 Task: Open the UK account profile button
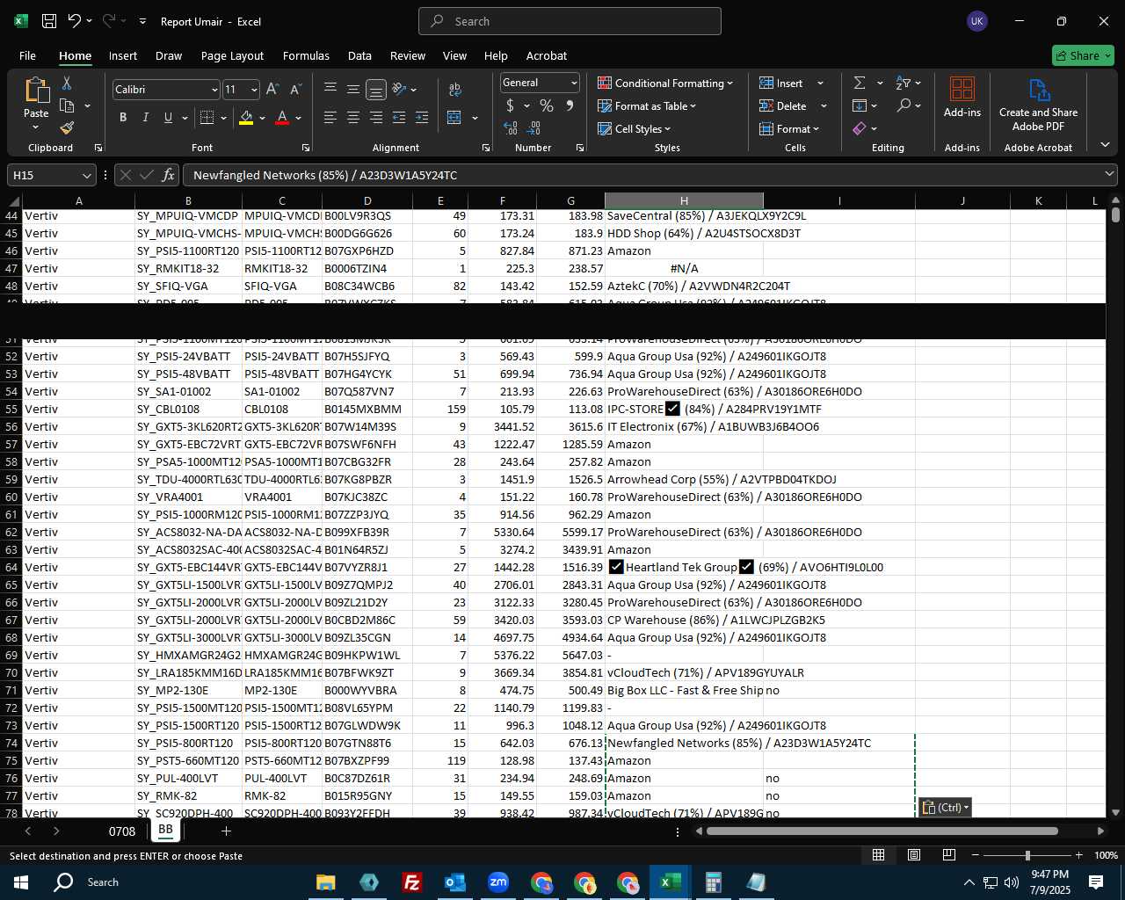pos(977,21)
